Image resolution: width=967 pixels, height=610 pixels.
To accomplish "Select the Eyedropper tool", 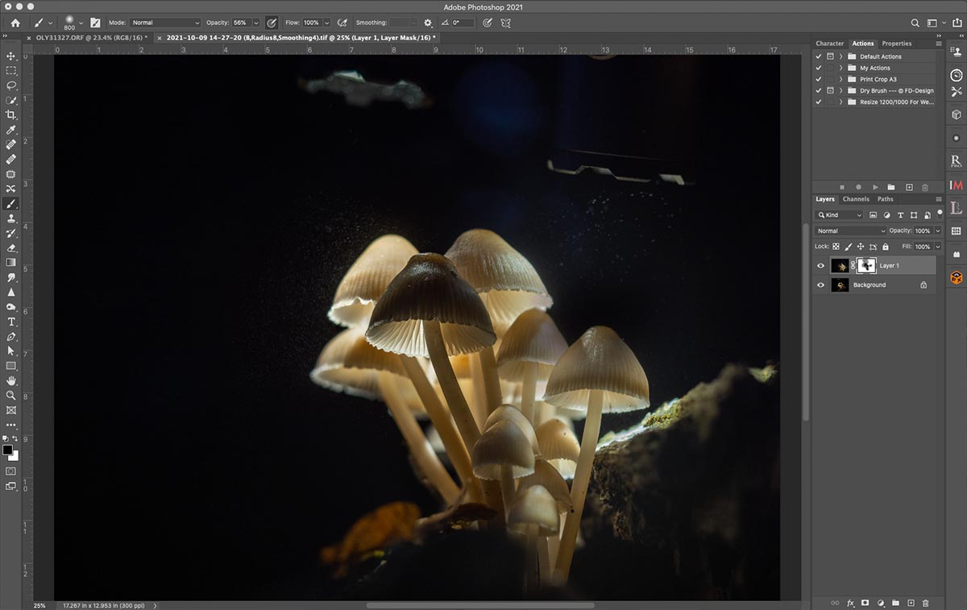I will pyautogui.click(x=11, y=130).
